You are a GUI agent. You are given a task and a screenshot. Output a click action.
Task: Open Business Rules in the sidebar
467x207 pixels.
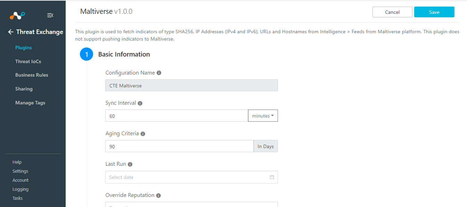32,75
